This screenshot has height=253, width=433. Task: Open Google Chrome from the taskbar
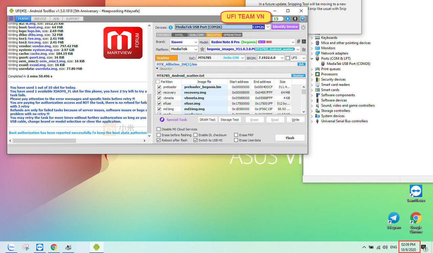coord(54,247)
